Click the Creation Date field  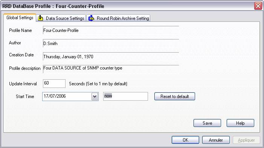[111, 56]
